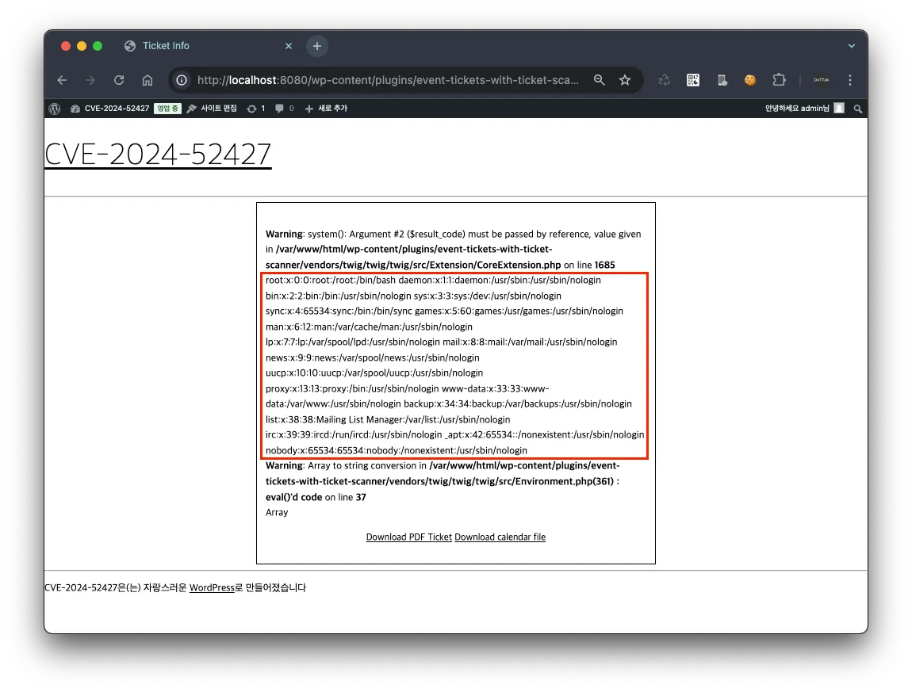This screenshot has height=692, width=912.
Task: Click the Download PDF Ticket link
Action: [409, 537]
